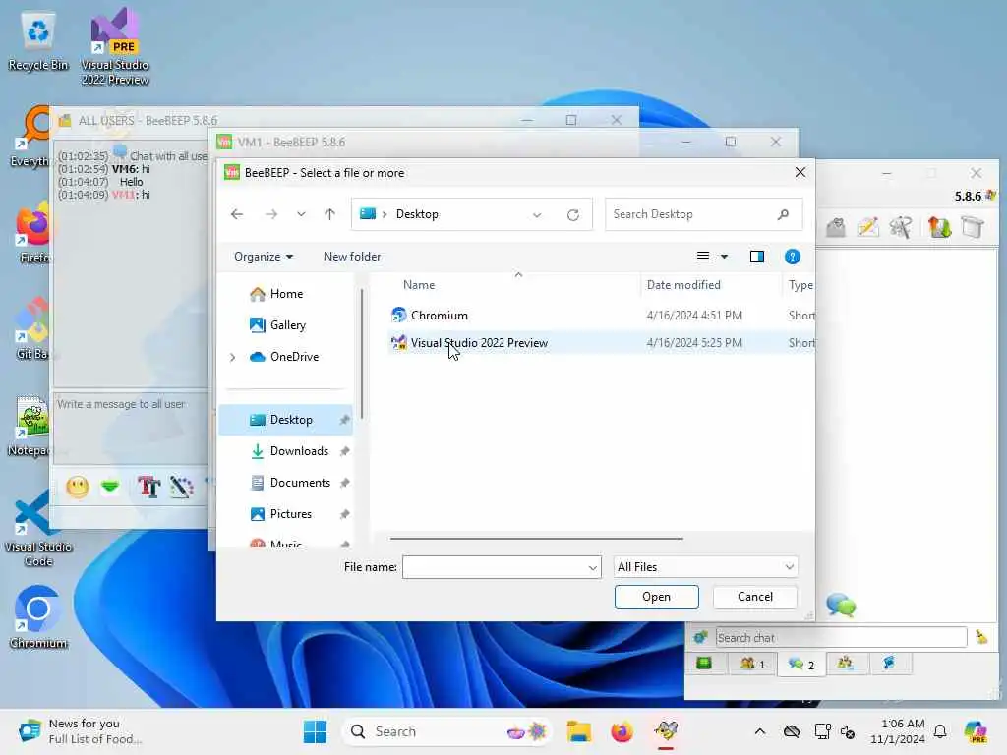Open the Windows Start menu
The image size is (1007, 755).
coord(315,731)
